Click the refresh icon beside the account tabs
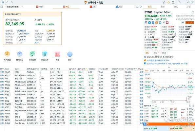The height and width of the screenshot is (131, 195). pyautogui.click(x=141, y=7)
